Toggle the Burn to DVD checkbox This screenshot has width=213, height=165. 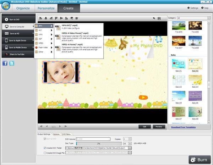pyautogui.click(x=45, y=139)
